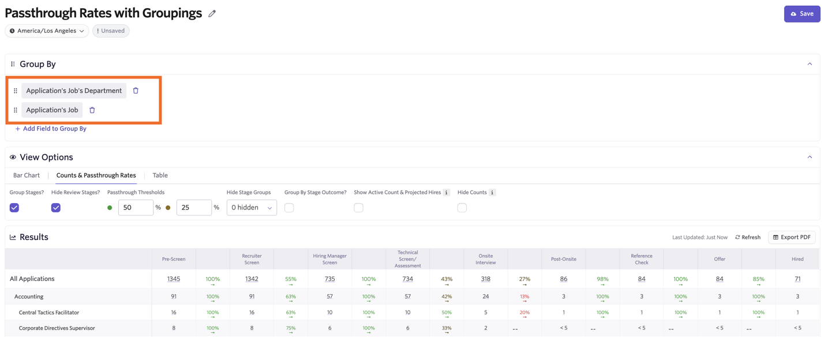Screen dimensions: 825x337
Task: Click the drag handle beside Application's Job chip
Action: [x=16, y=110]
